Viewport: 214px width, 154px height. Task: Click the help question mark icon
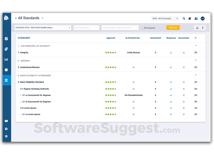(x=6, y=129)
